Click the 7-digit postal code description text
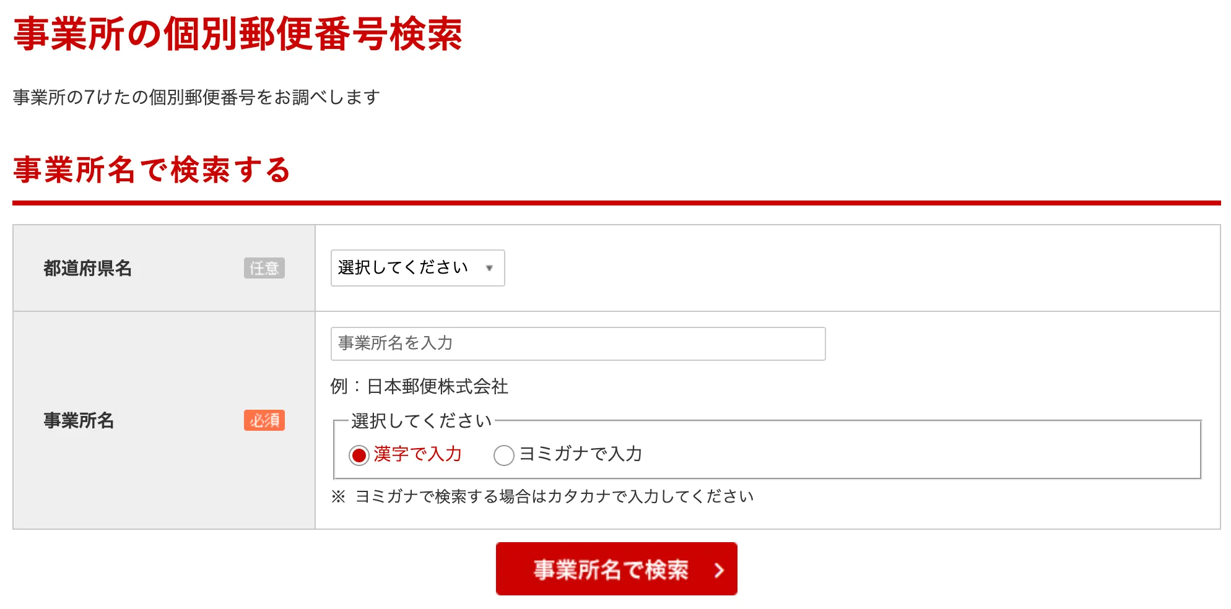 [196, 97]
